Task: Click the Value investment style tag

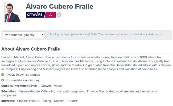Action: pos(58,86)
